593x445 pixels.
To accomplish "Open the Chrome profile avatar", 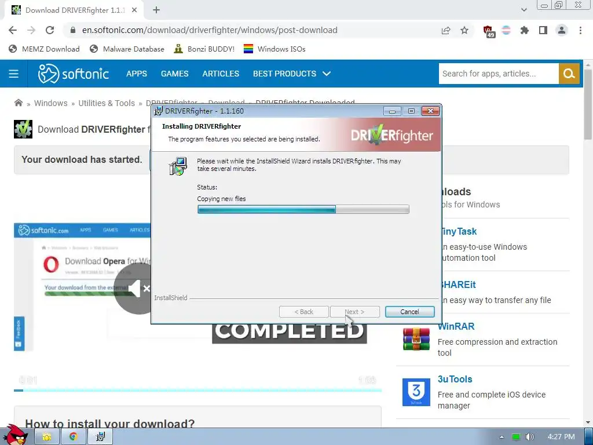I will pos(562,30).
